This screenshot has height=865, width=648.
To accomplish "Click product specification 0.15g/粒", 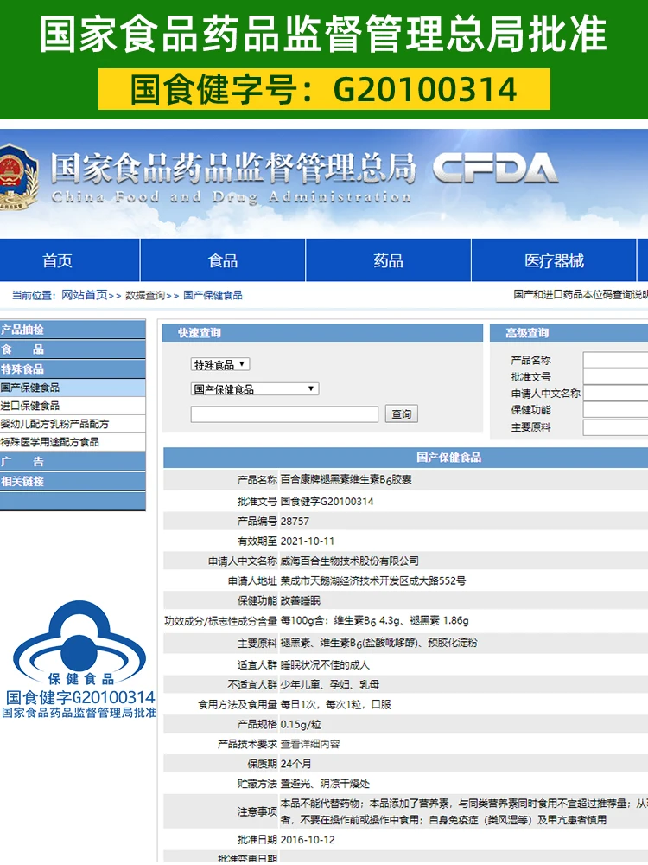I will pyautogui.click(x=301, y=724).
